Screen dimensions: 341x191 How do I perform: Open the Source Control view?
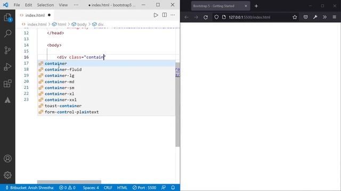pos(7,50)
